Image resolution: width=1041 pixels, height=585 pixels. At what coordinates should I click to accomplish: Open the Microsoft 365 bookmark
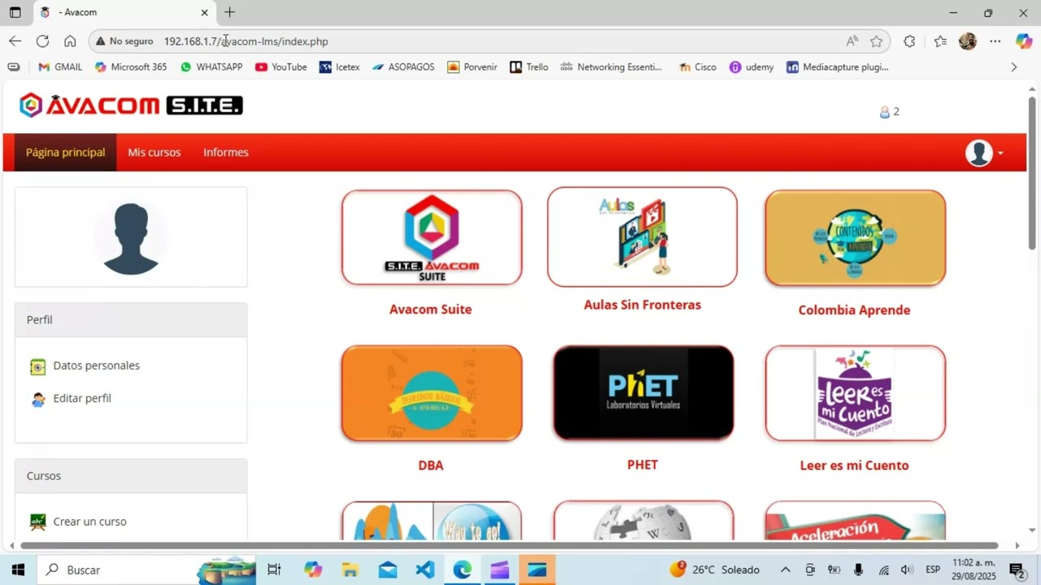(x=131, y=67)
